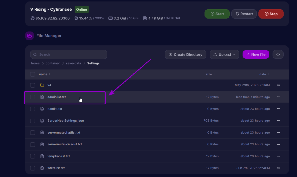Open more options for tempbanlist.txt

point(278,156)
